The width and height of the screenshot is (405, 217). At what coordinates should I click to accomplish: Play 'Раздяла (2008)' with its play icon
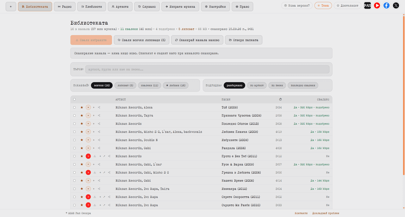point(88,148)
